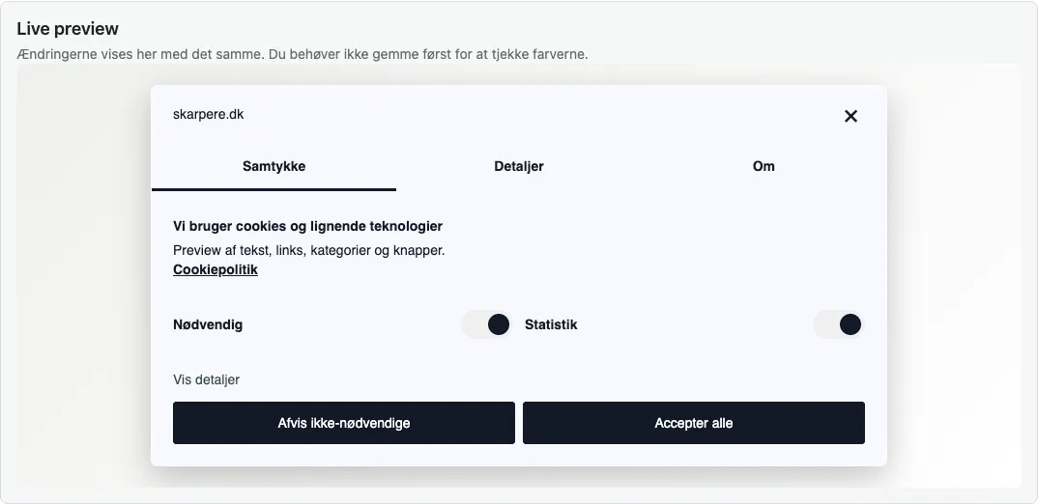Click the Nødvendig category label
Screen dimensions: 1038x504
pos(208,324)
